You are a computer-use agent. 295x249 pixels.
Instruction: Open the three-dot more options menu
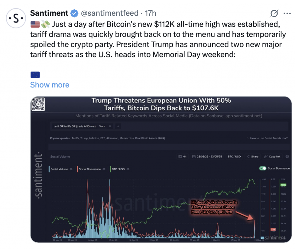click(x=287, y=13)
